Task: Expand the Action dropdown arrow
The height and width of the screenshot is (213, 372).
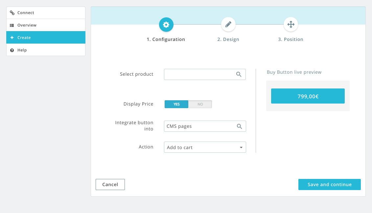Action: pos(241,147)
